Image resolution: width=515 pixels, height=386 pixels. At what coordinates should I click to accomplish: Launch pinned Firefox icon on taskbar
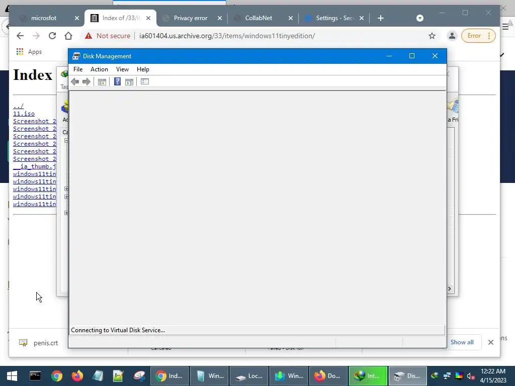[77, 376]
